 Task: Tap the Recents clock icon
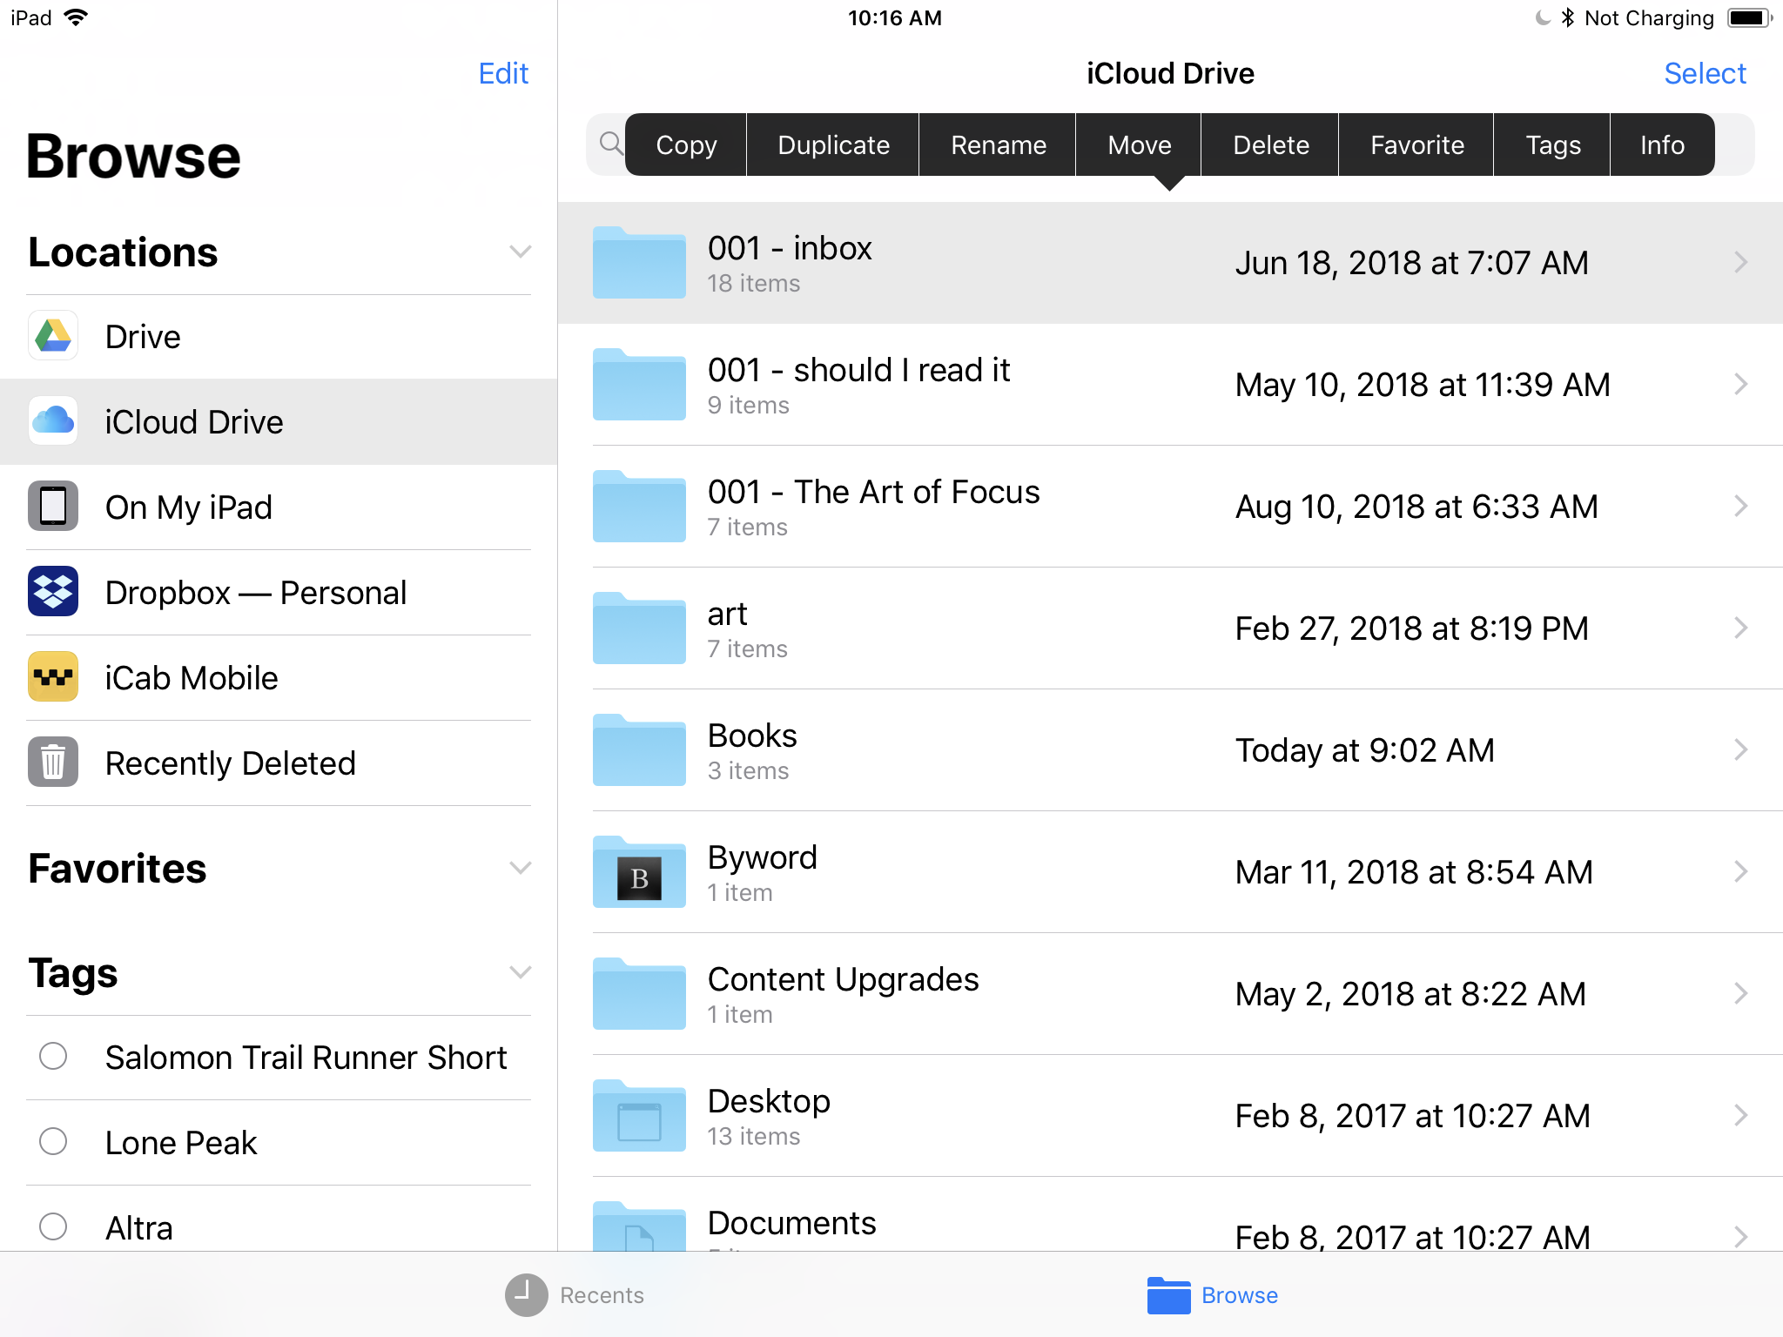click(527, 1295)
